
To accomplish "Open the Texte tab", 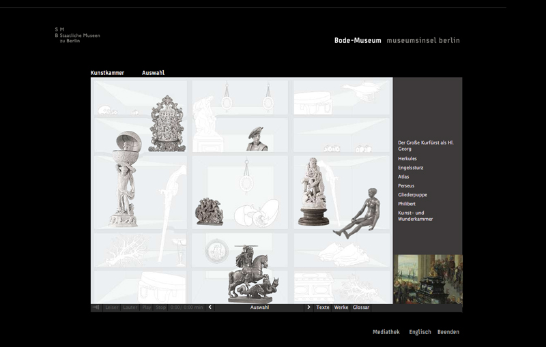I will pos(323,307).
